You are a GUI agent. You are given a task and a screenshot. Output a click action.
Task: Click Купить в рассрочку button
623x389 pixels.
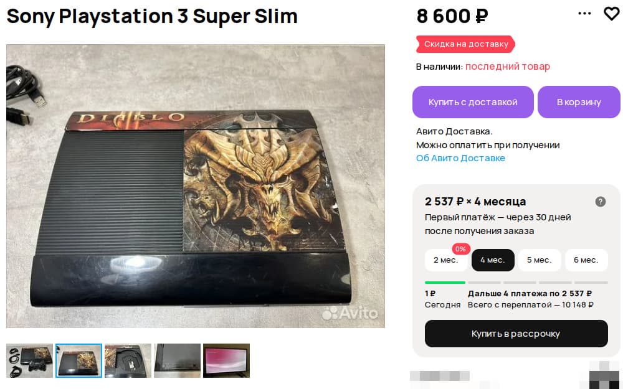pyautogui.click(x=516, y=334)
